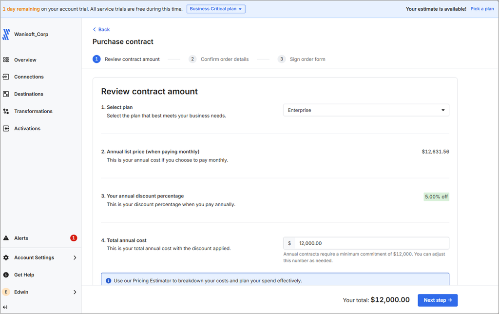Click the Transformations sidebar icon

coord(6,111)
